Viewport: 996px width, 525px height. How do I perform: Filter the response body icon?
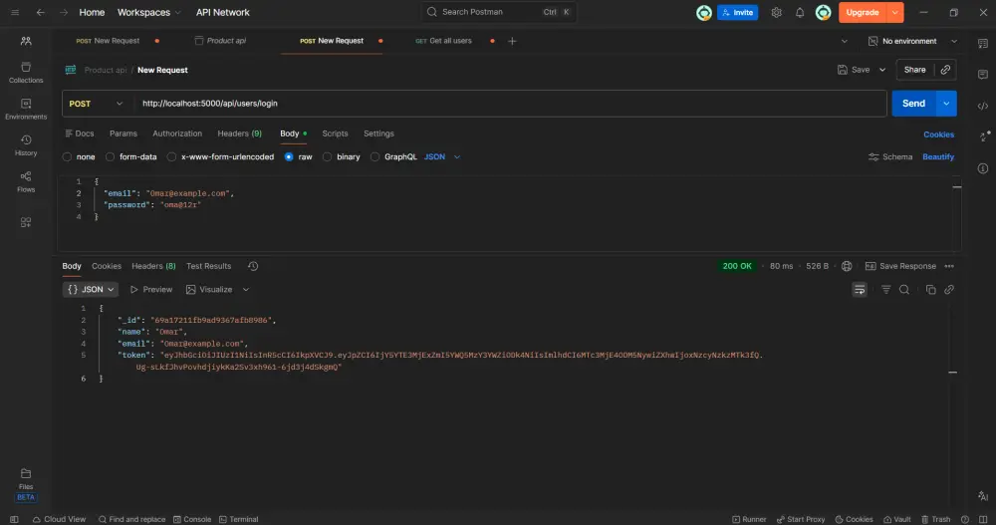pyautogui.click(x=885, y=290)
